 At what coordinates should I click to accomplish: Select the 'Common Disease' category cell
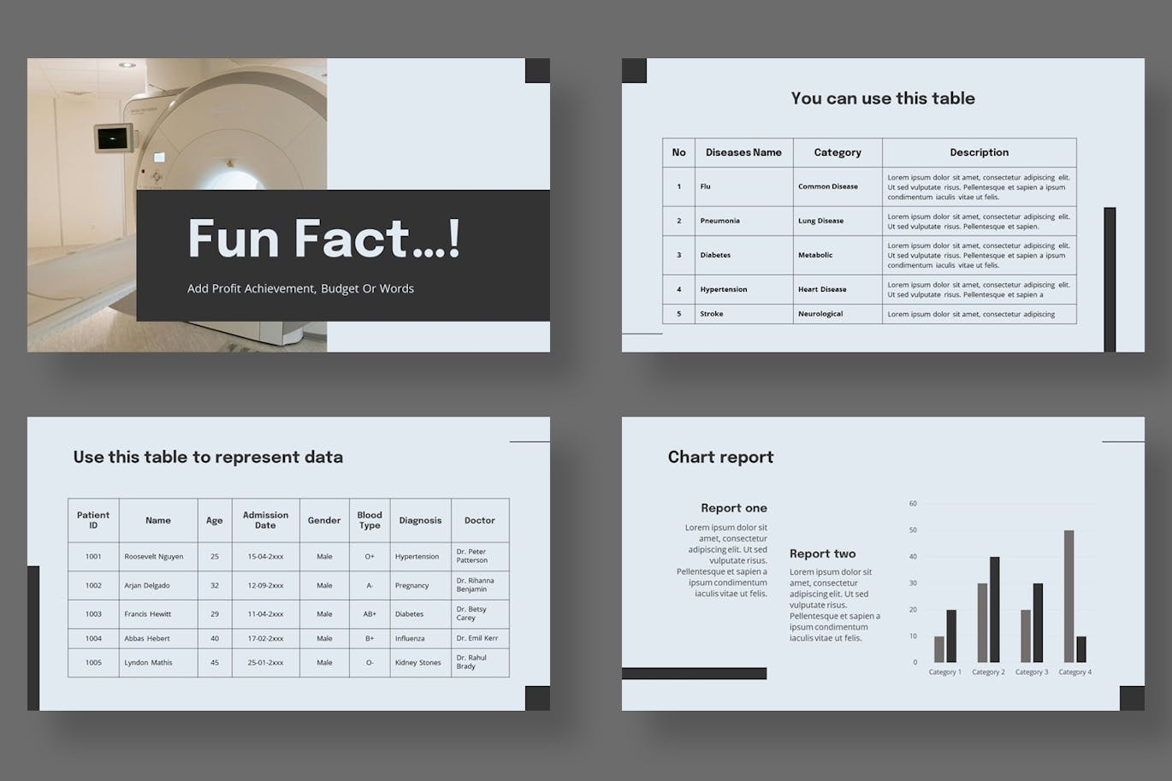pos(838,186)
